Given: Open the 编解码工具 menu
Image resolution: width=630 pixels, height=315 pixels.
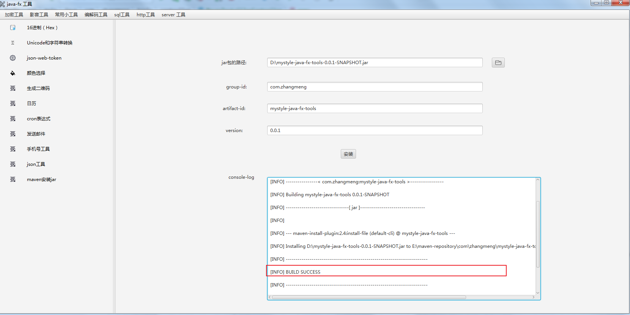Looking at the screenshot, I should coord(96,15).
